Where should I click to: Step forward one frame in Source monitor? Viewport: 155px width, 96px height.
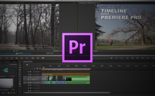pos(22,58)
